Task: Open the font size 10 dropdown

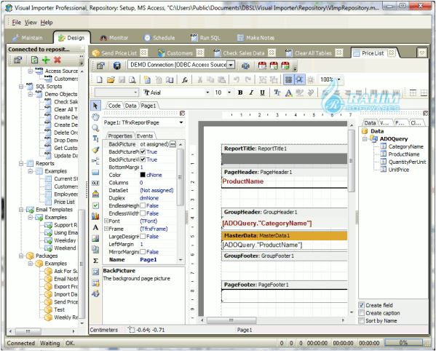Action: [x=229, y=92]
